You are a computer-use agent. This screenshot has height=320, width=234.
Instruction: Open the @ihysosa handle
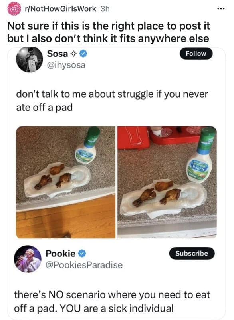(66, 65)
